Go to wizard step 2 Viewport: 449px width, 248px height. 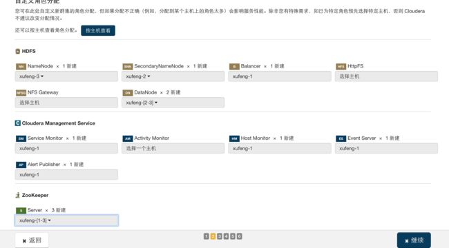(213, 236)
